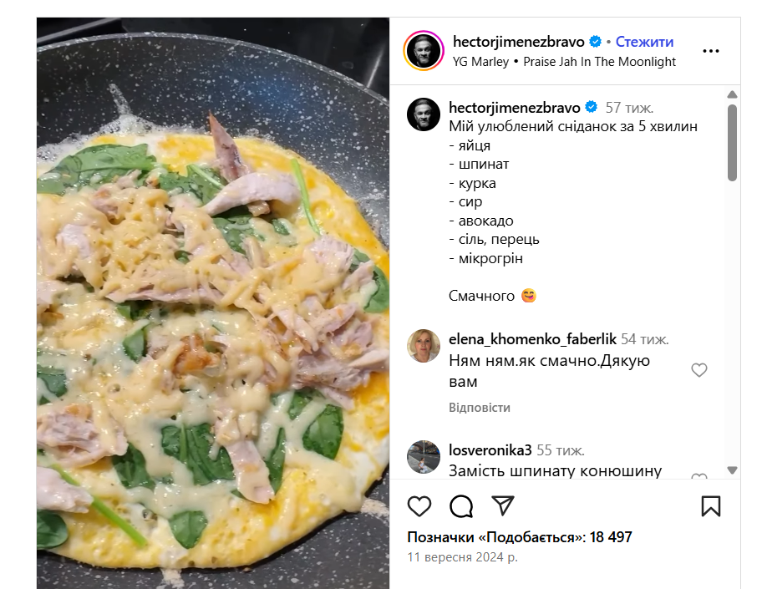Open losveronika3's profile avatar
762x589 pixels.
pyautogui.click(x=424, y=457)
